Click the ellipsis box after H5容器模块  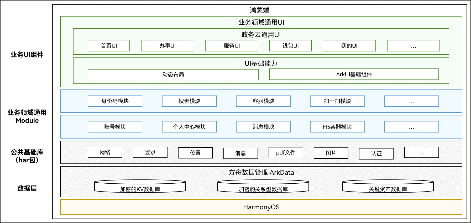coord(411,127)
